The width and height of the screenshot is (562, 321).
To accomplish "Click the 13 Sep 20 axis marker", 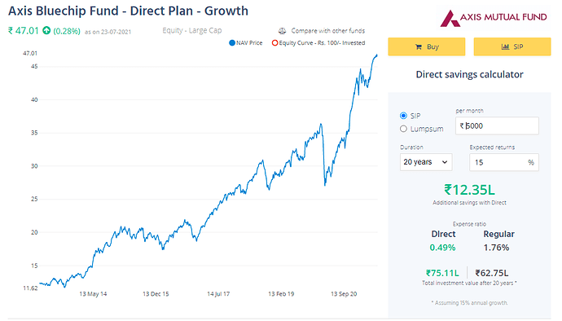I will (x=344, y=294).
